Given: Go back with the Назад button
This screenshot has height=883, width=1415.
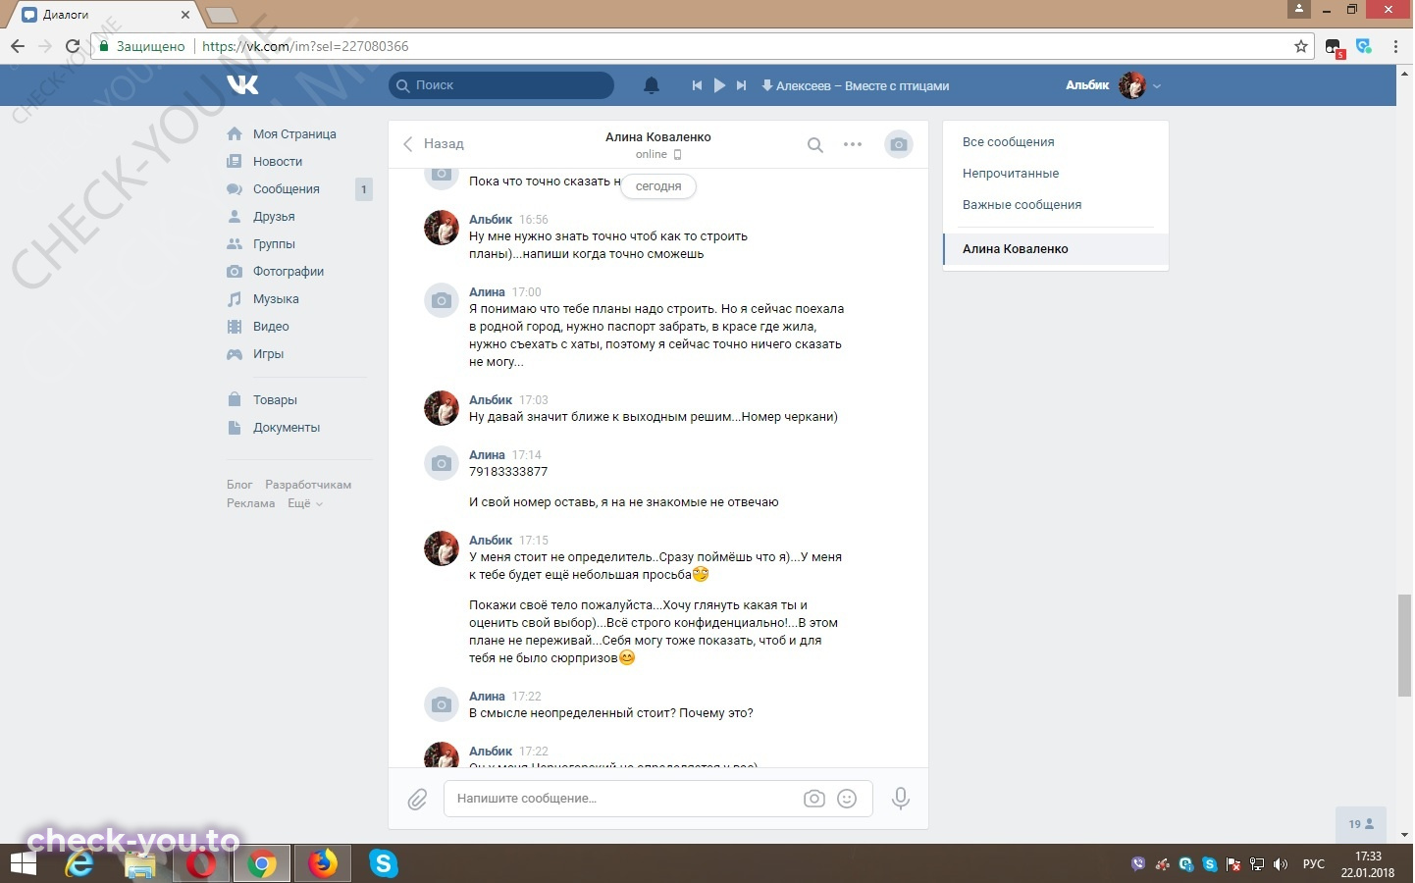Looking at the screenshot, I should (434, 144).
